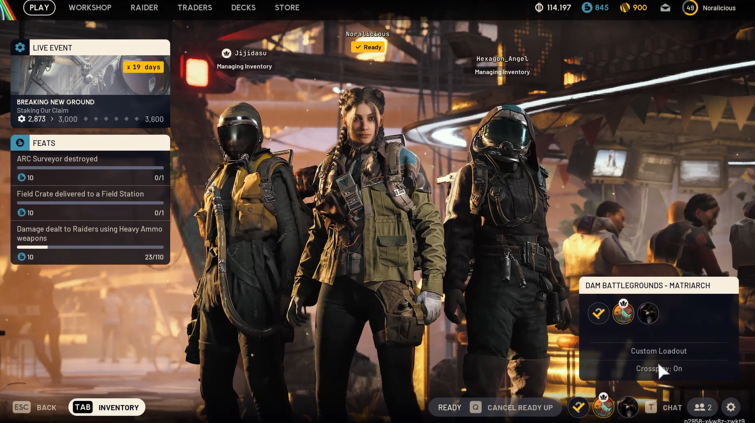Click Cancel Ready Up button
755x423 pixels.
coord(519,407)
